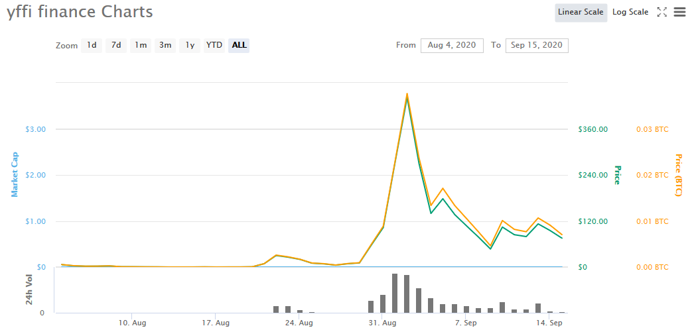Click the Price (BTC) axis title
This screenshot has width=694, height=328.
pyautogui.click(x=679, y=175)
